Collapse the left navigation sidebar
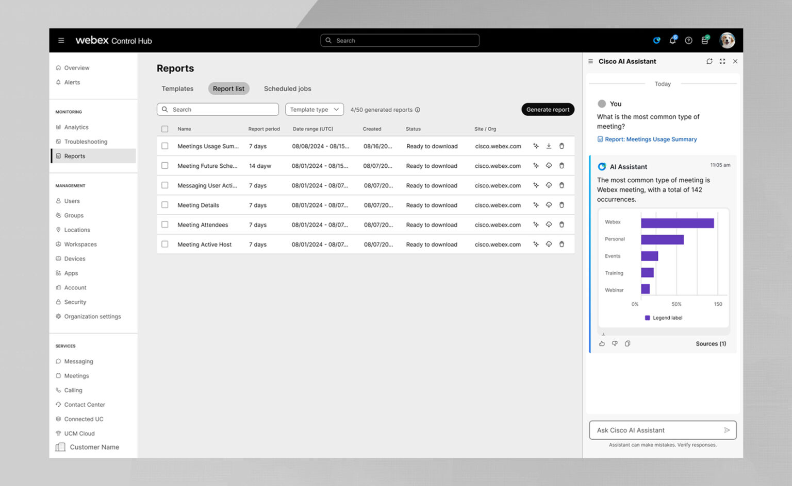 pos(61,40)
